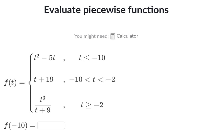Select the t ≤ −10 condition
The height and width of the screenshot is (132, 224).
92,58
